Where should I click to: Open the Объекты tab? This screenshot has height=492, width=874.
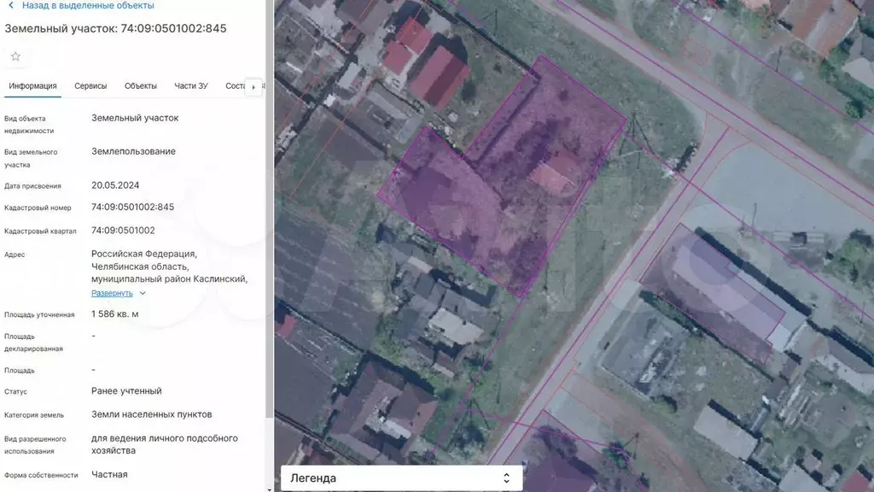click(x=141, y=86)
